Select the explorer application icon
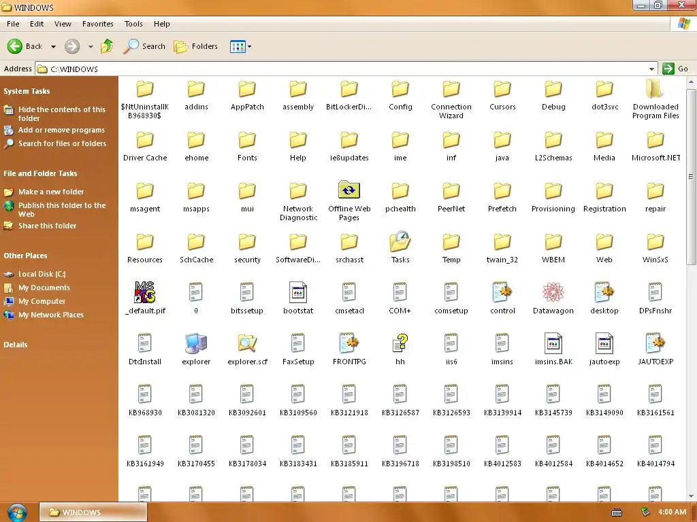 (x=196, y=343)
